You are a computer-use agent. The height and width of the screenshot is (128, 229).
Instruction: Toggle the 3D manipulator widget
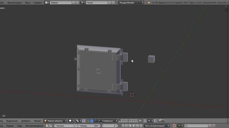[88, 121]
